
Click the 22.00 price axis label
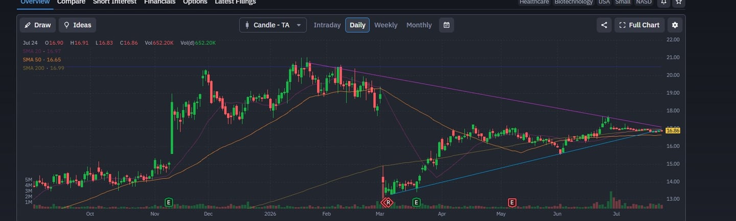673,39
